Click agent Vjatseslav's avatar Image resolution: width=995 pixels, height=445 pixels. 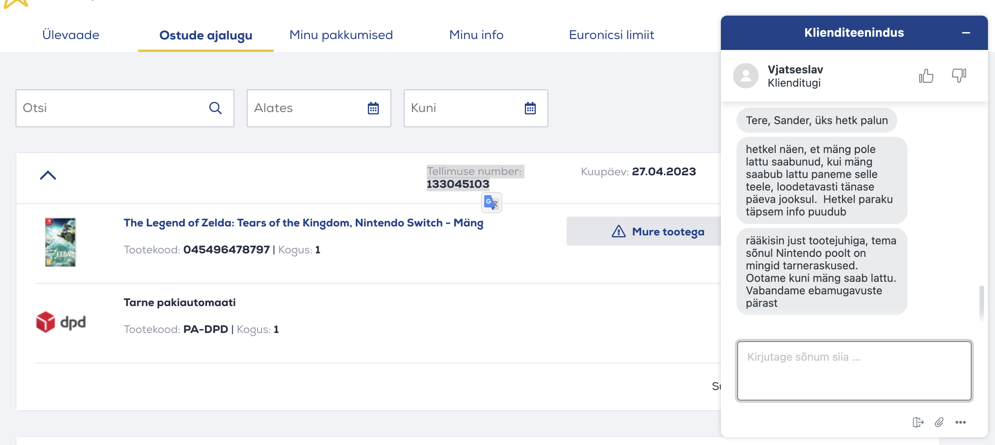point(746,76)
